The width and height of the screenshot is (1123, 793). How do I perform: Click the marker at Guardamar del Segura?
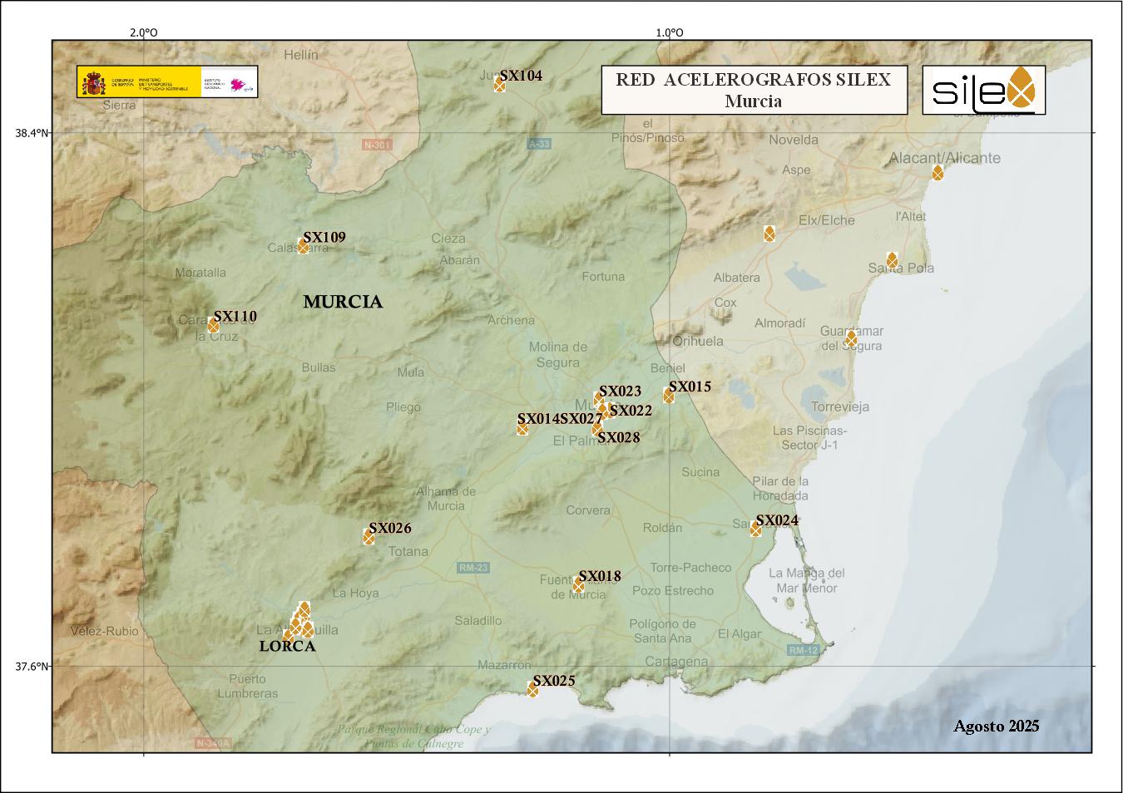[850, 338]
